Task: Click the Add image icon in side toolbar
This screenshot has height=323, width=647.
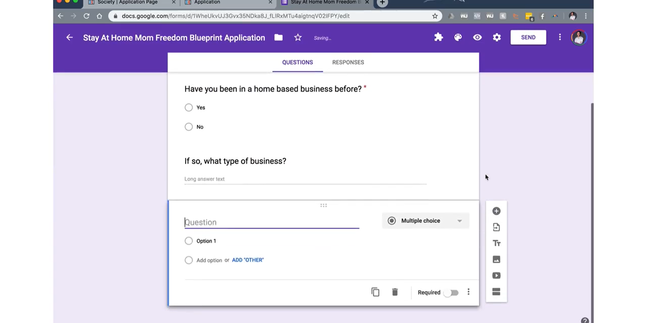Action: click(x=496, y=259)
